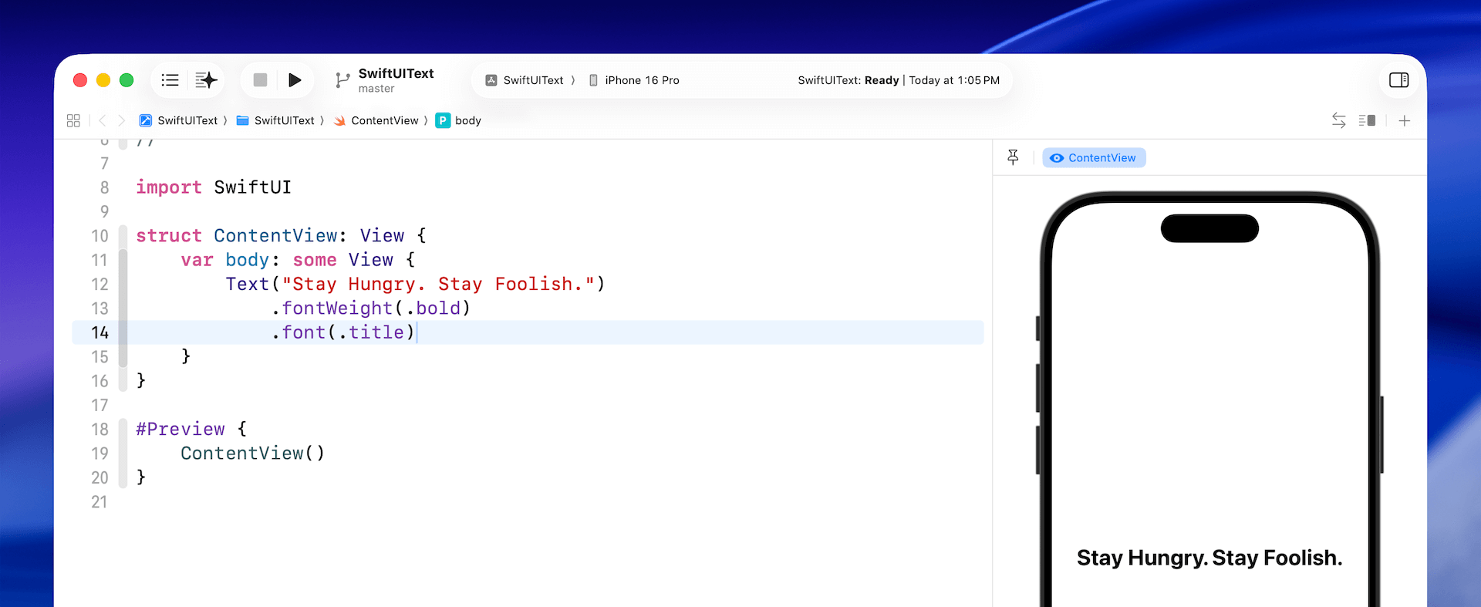Open the coding assistant sparkle icon
The image size is (1481, 607).
pos(206,80)
